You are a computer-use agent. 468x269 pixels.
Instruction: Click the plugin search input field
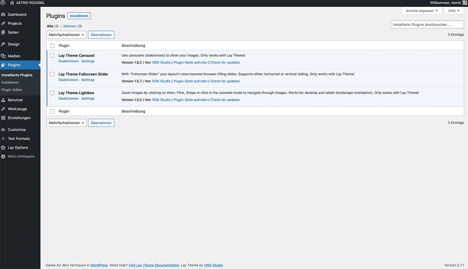(x=427, y=24)
